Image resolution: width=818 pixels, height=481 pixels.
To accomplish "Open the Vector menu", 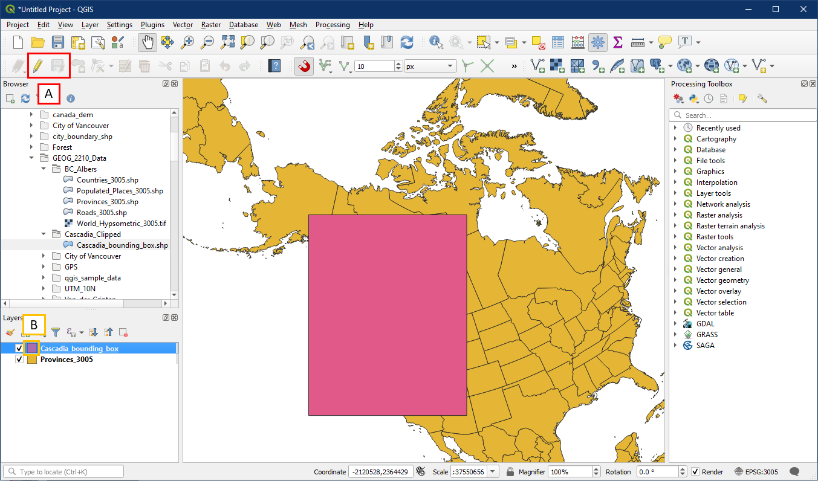I will tap(183, 25).
